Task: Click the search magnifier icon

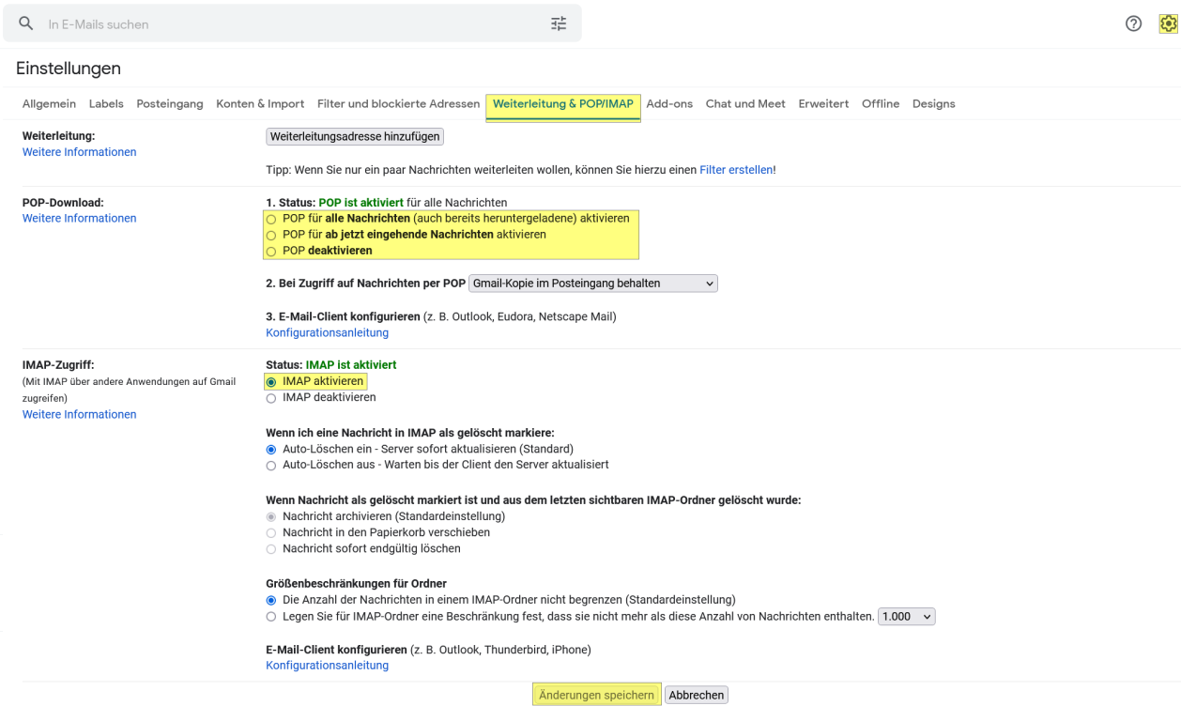Action: coord(25,23)
